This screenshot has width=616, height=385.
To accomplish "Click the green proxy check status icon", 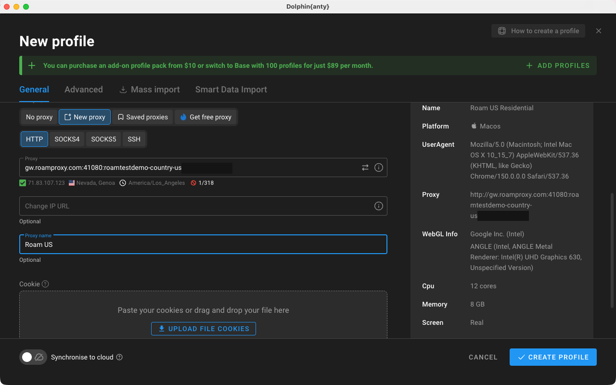I will 23,183.
